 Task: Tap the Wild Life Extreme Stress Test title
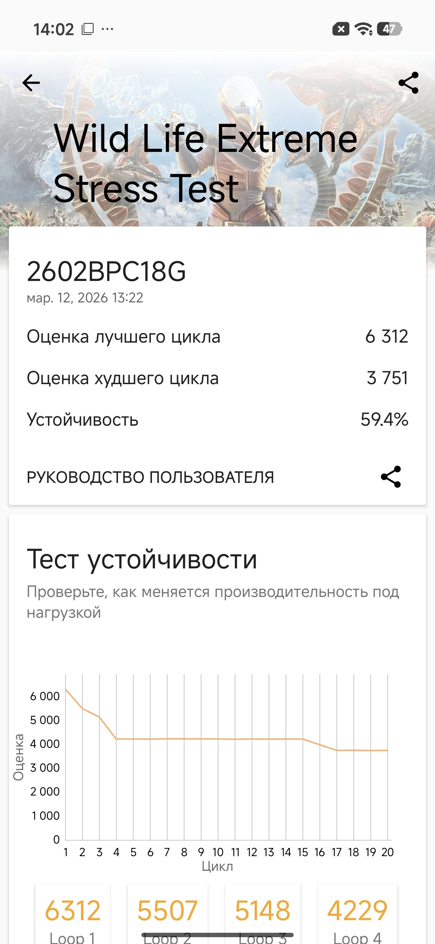click(205, 163)
